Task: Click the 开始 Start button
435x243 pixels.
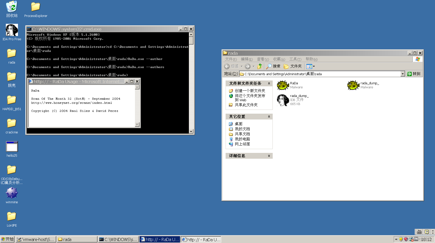Action: (x=7, y=239)
